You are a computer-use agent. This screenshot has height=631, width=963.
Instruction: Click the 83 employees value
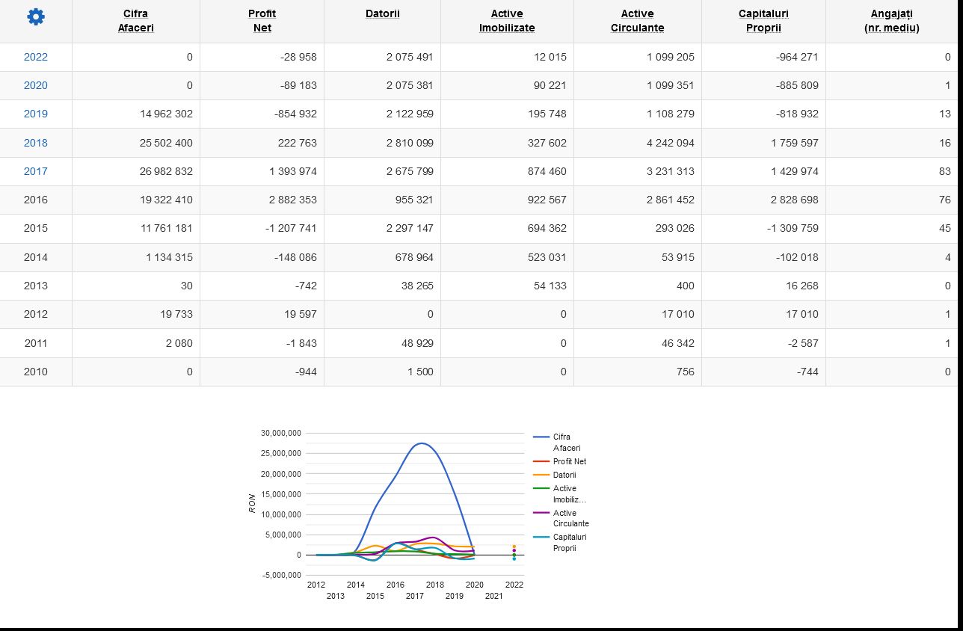click(945, 171)
